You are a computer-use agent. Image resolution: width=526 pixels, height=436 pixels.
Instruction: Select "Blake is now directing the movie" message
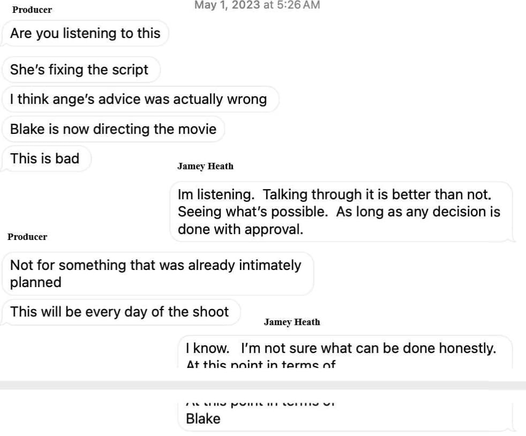113,129
